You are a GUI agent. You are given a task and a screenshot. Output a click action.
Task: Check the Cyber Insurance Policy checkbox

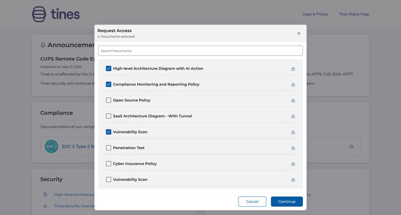tap(108, 163)
